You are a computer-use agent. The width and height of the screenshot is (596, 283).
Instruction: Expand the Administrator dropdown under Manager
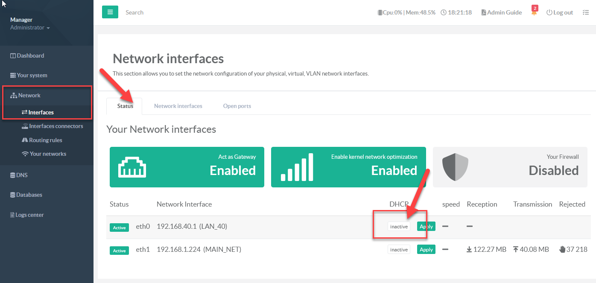coord(30,28)
